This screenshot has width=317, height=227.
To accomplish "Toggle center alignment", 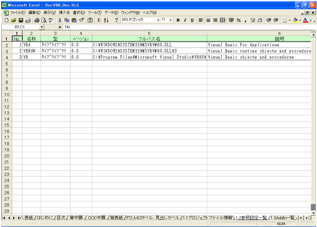I will 208,20.
